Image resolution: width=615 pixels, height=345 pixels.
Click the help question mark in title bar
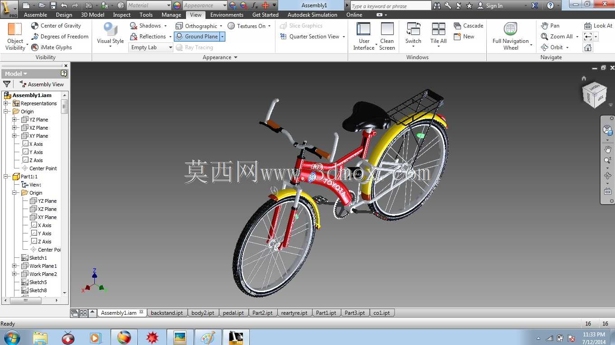pyautogui.click(x=550, y=5)
